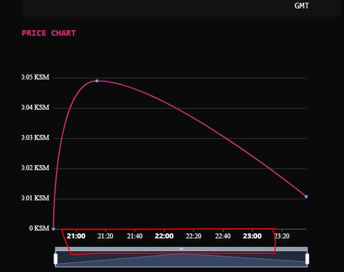The width and height of the screenshot is (344, 272).
Task: Grab the left handle of the range slider
Action: click(55, 259)
